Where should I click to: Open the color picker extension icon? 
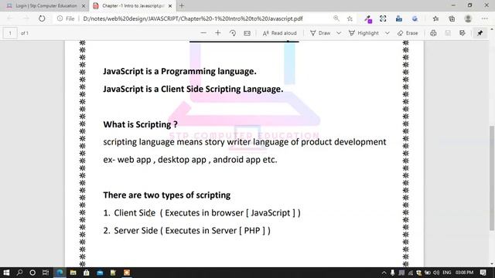(x=368, y=19)
